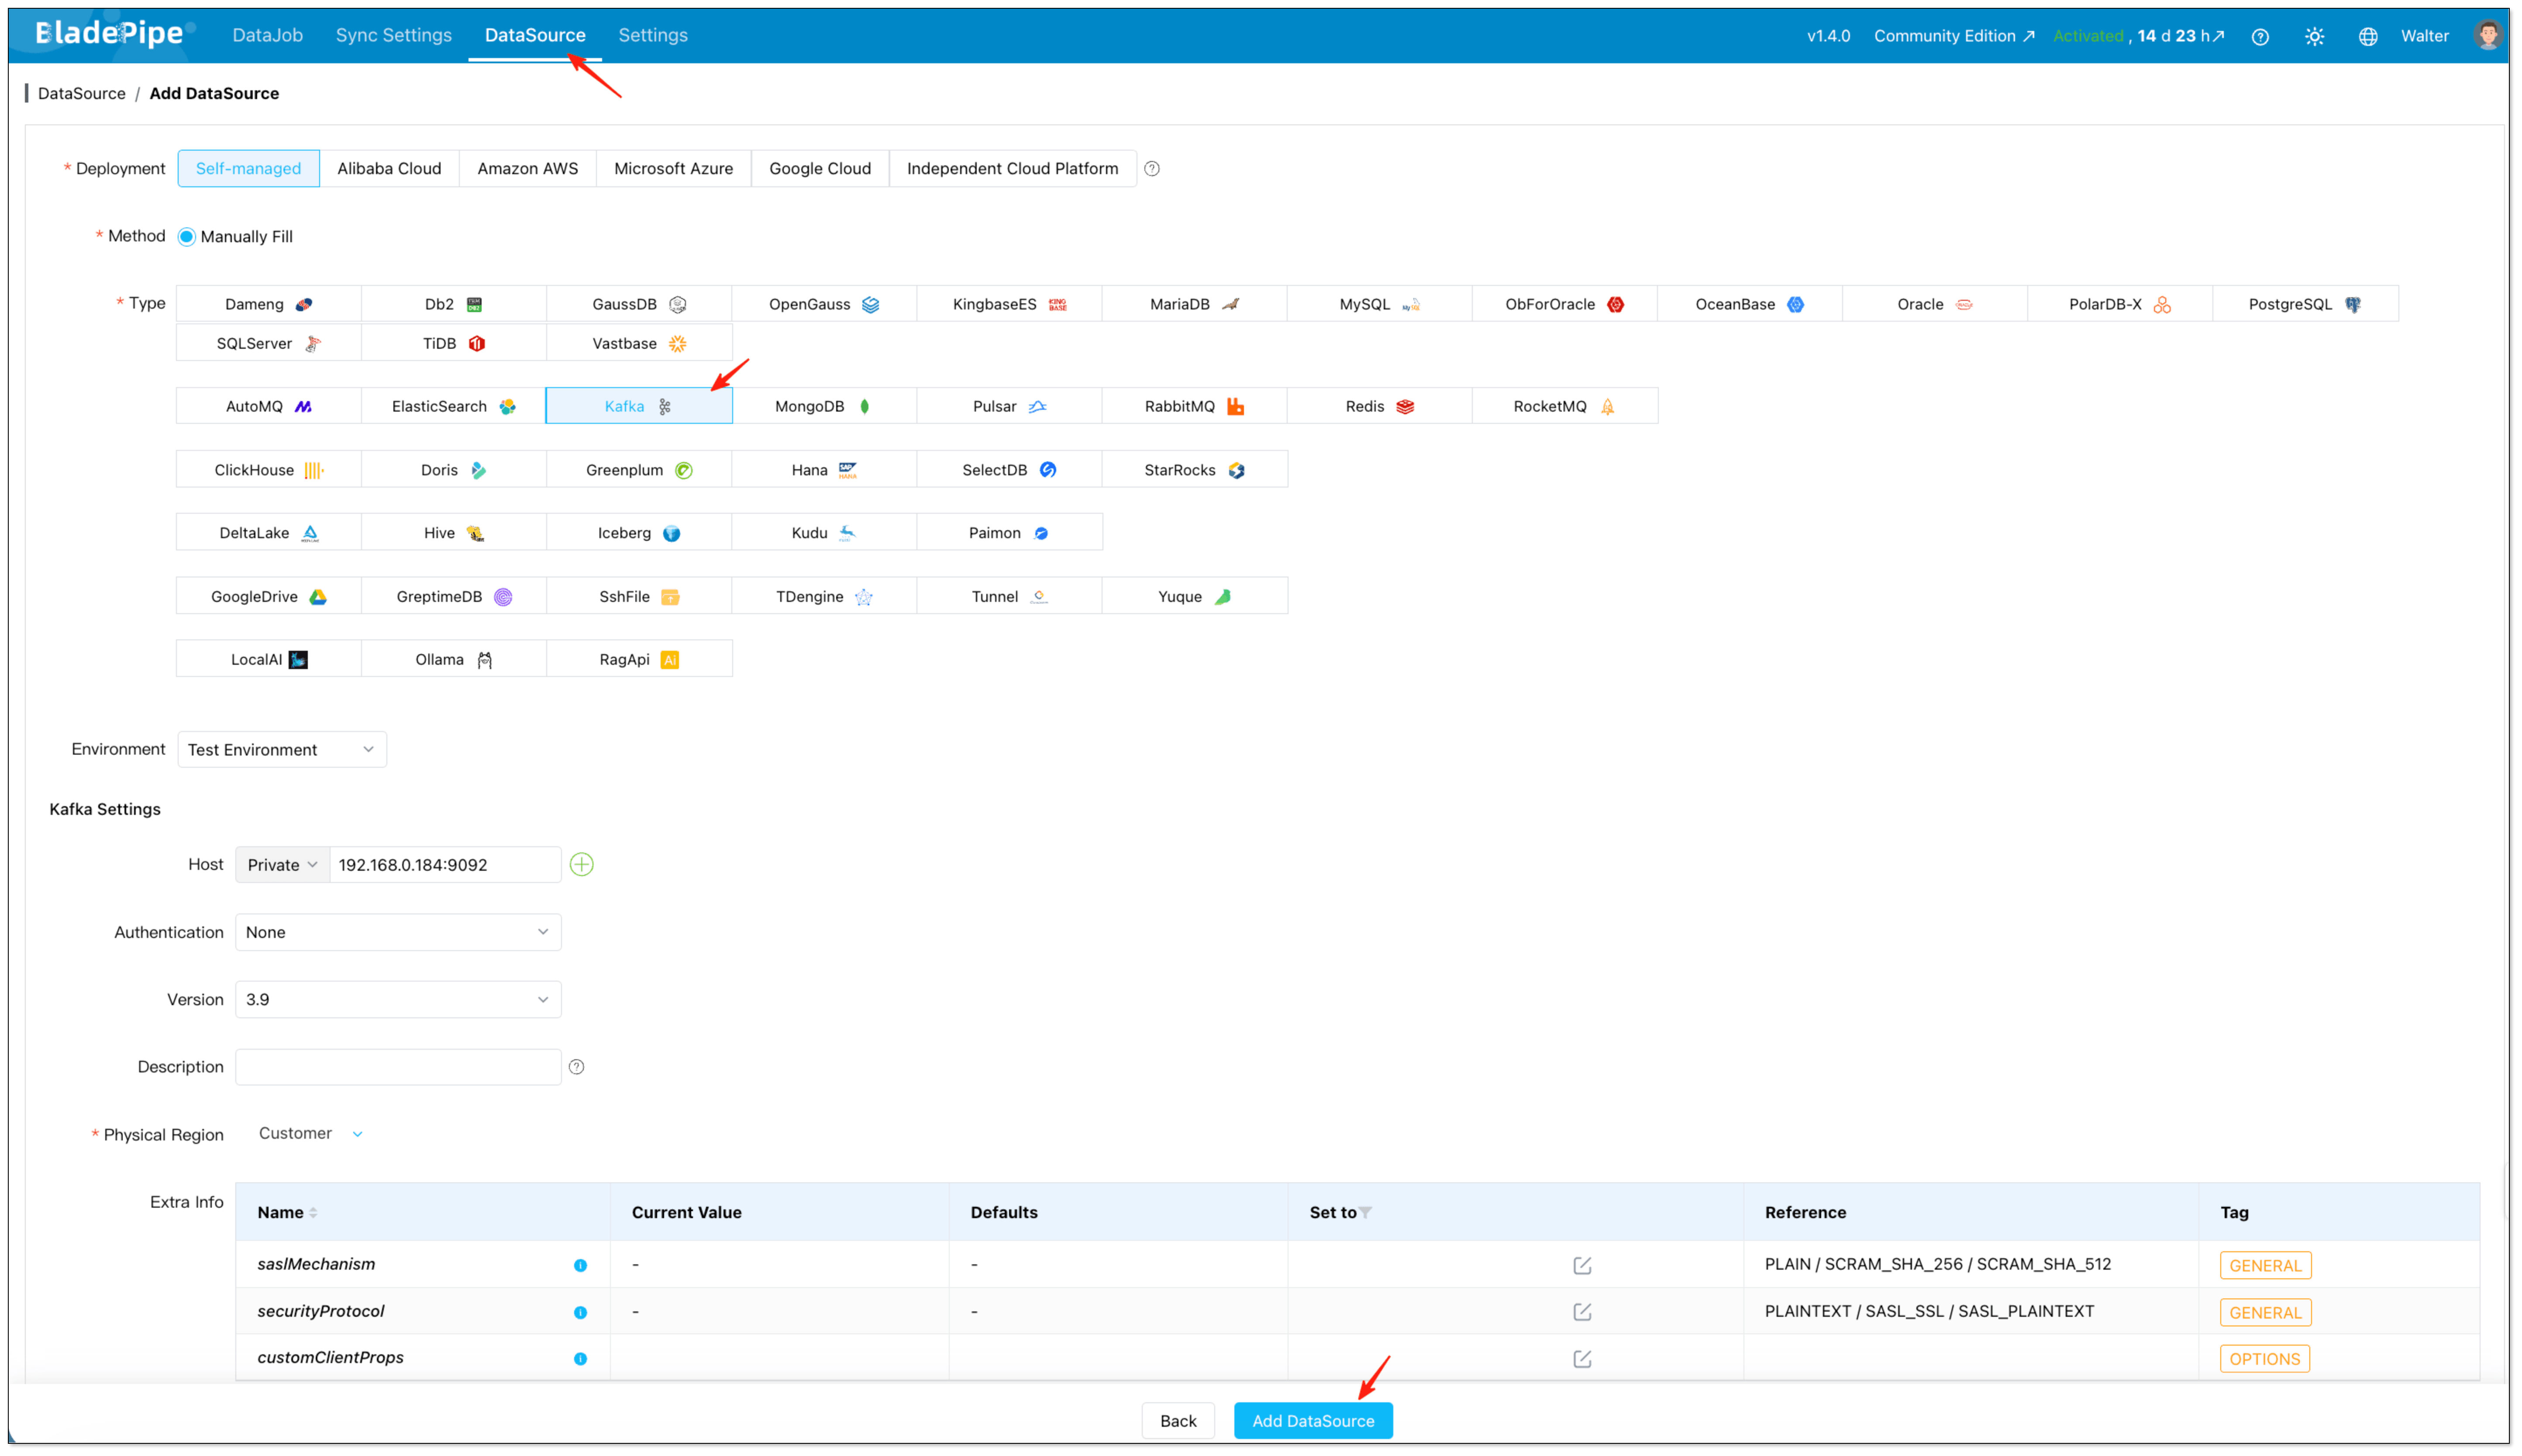Click the BladePipe logo
This screenshot has height=1456, width=2522.
(110, 33)
